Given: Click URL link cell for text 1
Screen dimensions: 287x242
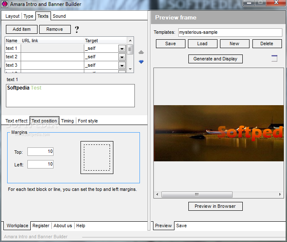Looking at the screenshot, I should tap(52, 49).
